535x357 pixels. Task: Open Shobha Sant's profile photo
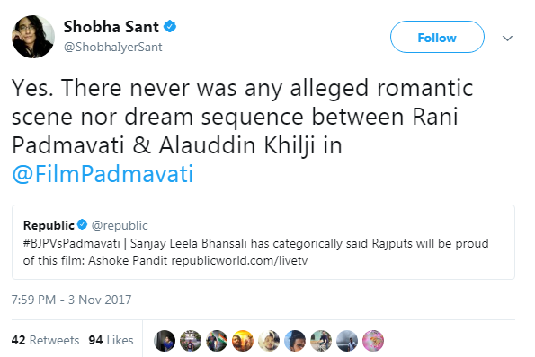tap(33, 37)
